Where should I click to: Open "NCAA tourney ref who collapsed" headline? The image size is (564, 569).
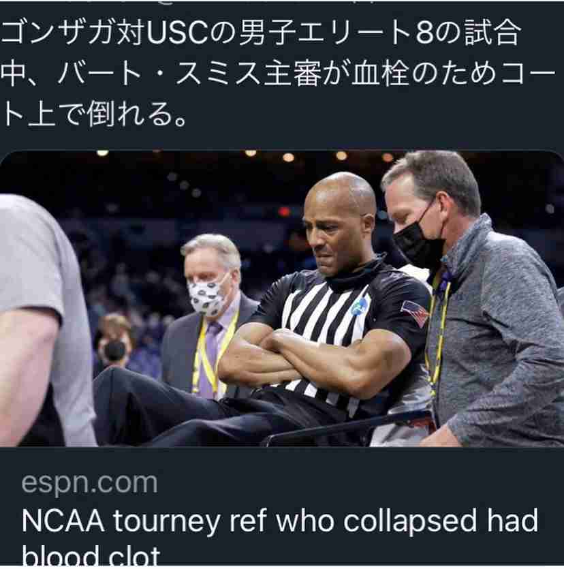coord(280,521)
